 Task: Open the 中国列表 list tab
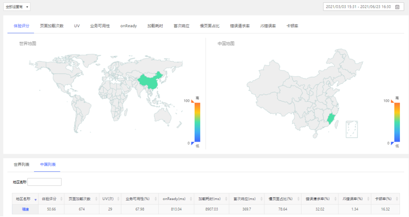[47, 164]
